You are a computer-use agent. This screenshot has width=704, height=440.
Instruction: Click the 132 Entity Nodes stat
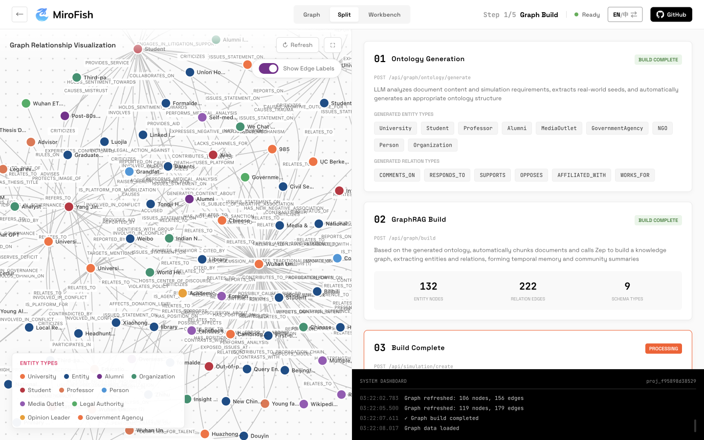[428, 290]
